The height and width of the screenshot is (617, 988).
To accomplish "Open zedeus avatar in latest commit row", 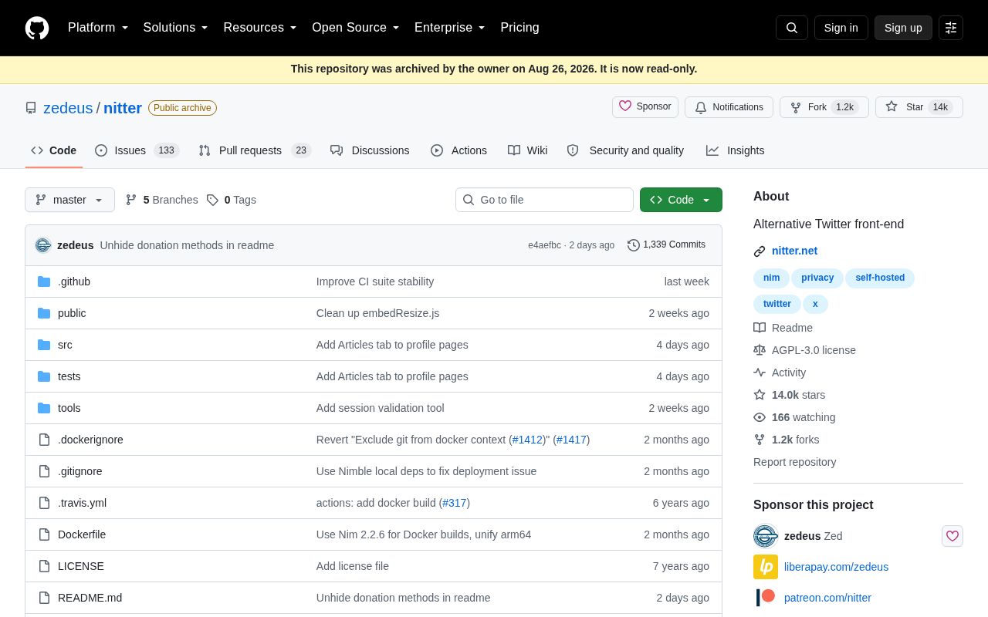I will pos(43,245).
